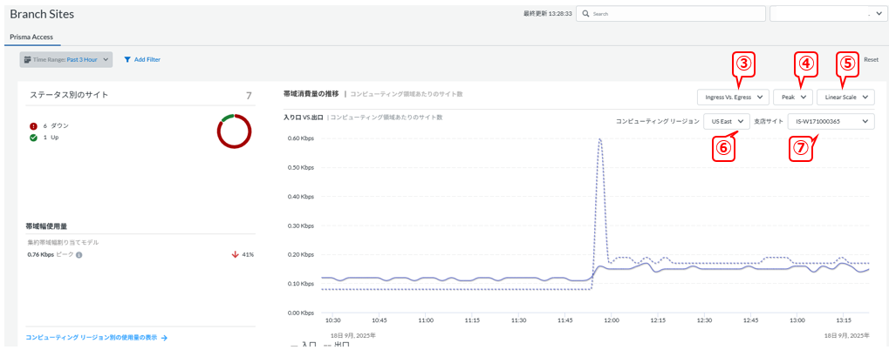The image size is (896, 350).
Task: Open the Time Range Past 3 Hour dropdown
Action: [x=66, y=60]
